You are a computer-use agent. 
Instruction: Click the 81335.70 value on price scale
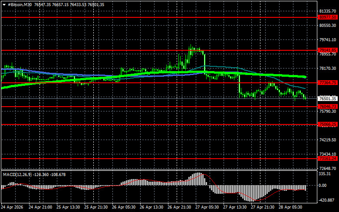pyautogui.click(x=327, y=11)
